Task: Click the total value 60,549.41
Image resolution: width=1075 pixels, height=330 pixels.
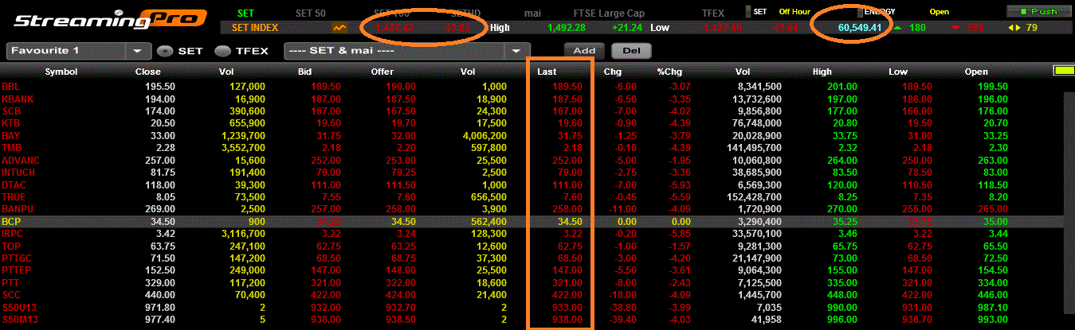Action: tap(860, 28)
